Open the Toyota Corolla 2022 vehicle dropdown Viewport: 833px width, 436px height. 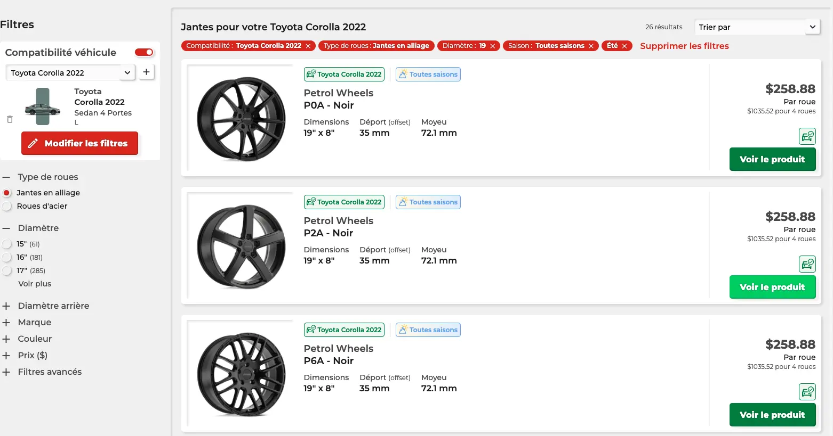click(x=70, y=72)
